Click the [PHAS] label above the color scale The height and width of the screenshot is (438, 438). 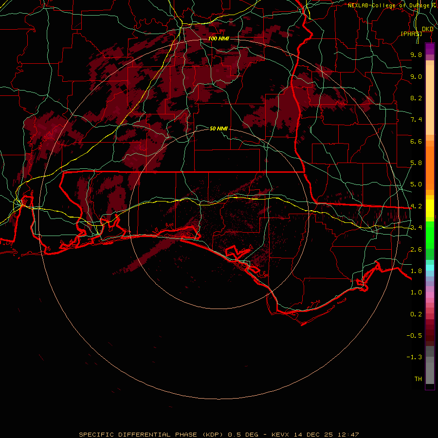click(411, 34)
